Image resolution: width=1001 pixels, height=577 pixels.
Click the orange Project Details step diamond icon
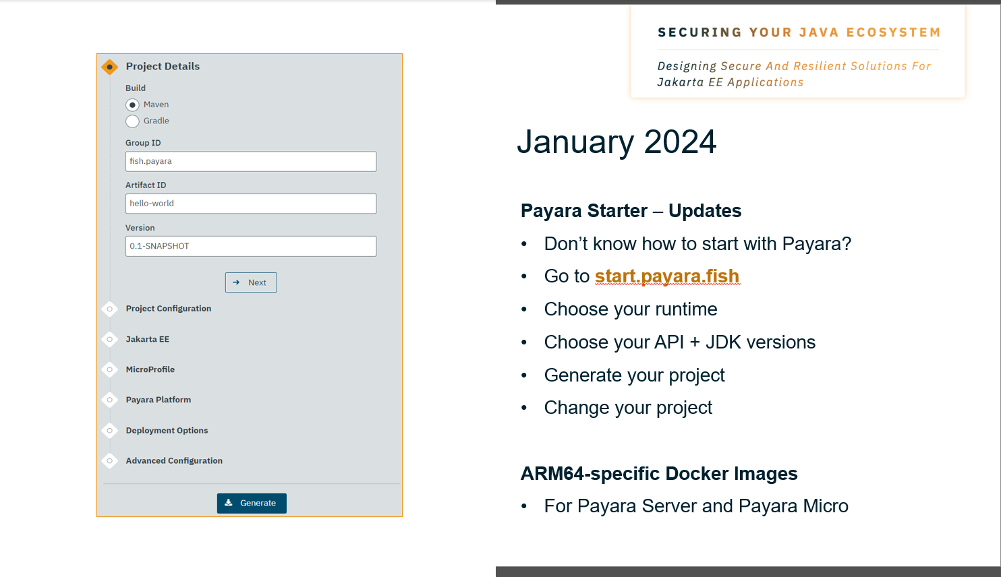pyautogui.click(x=109, y=67)
